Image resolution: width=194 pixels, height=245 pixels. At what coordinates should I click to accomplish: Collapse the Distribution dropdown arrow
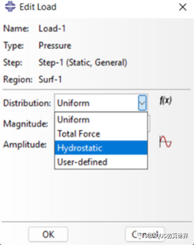(142, 103)
